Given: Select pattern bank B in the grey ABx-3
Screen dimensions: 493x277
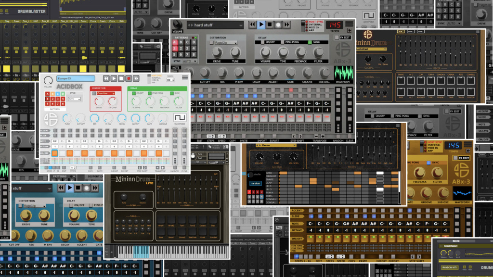Looking at the screenshot, I should [181, 42].
